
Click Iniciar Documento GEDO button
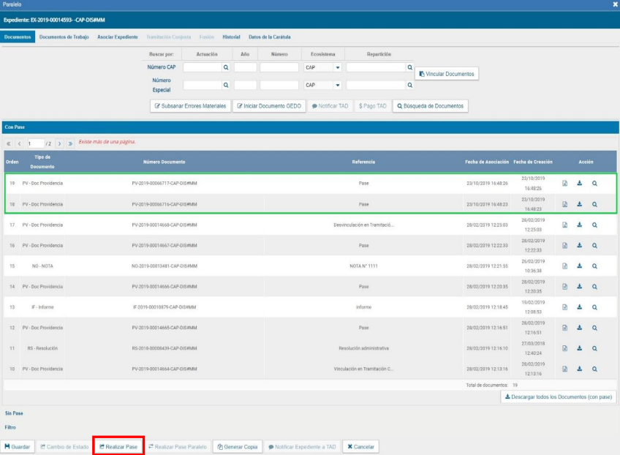click(x=268, y=106)
